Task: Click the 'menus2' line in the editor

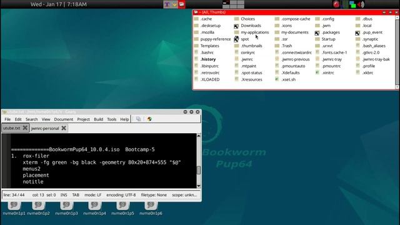Action: pyautogui.click(x=31, y=169)
